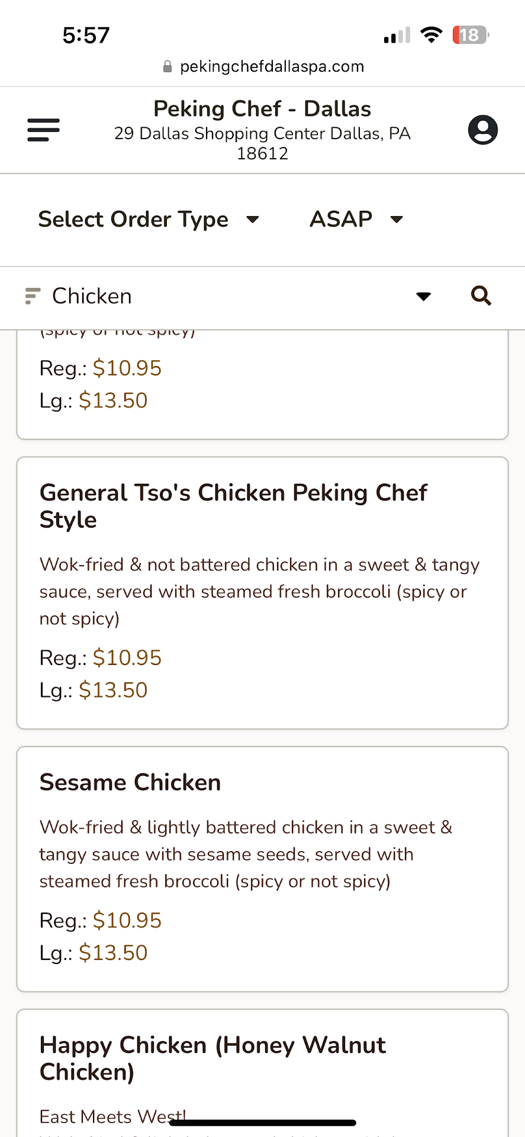This screenshot has height=1137, width=525.
Task: Open the Sesame Chicken menu item
Action: click(130, 782)
